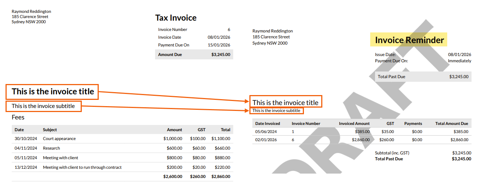Click the $2,600.00 fees amount total
This screenshot has height=185, width=480.
click(172, 177)
